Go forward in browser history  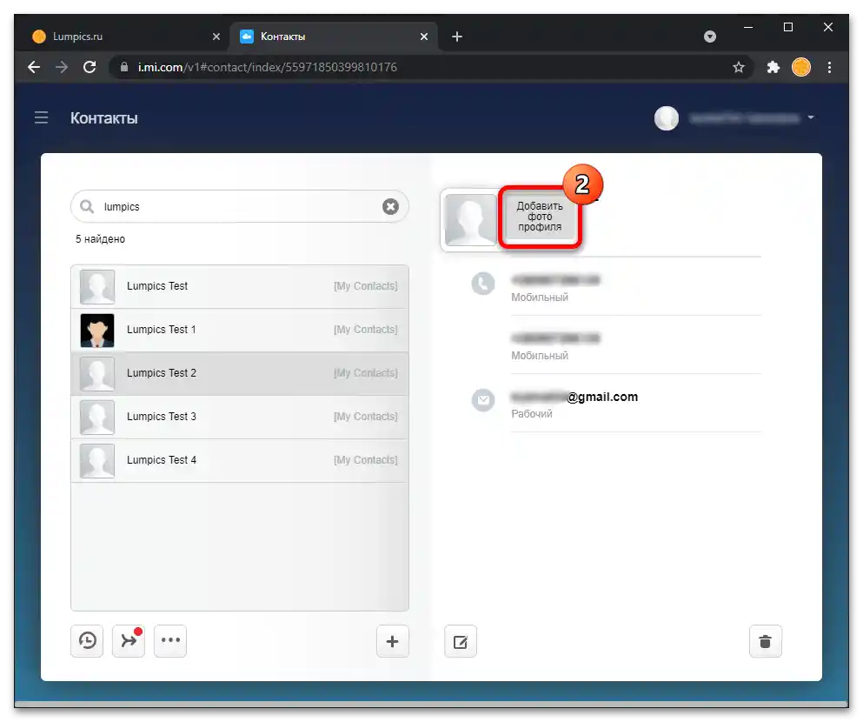click(x=62, y=67)
